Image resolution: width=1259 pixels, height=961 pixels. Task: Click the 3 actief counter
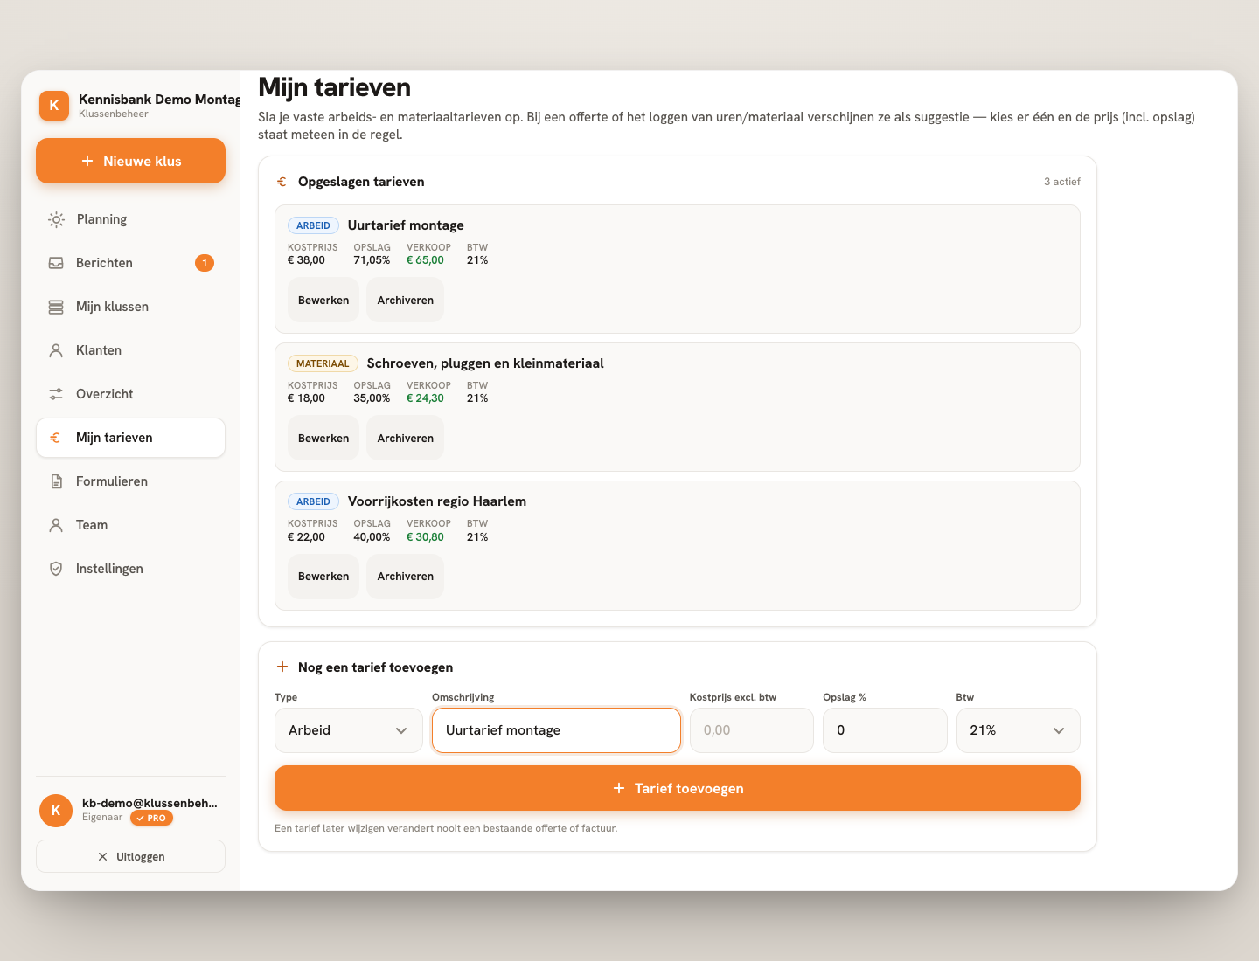tap(1062, 182)
